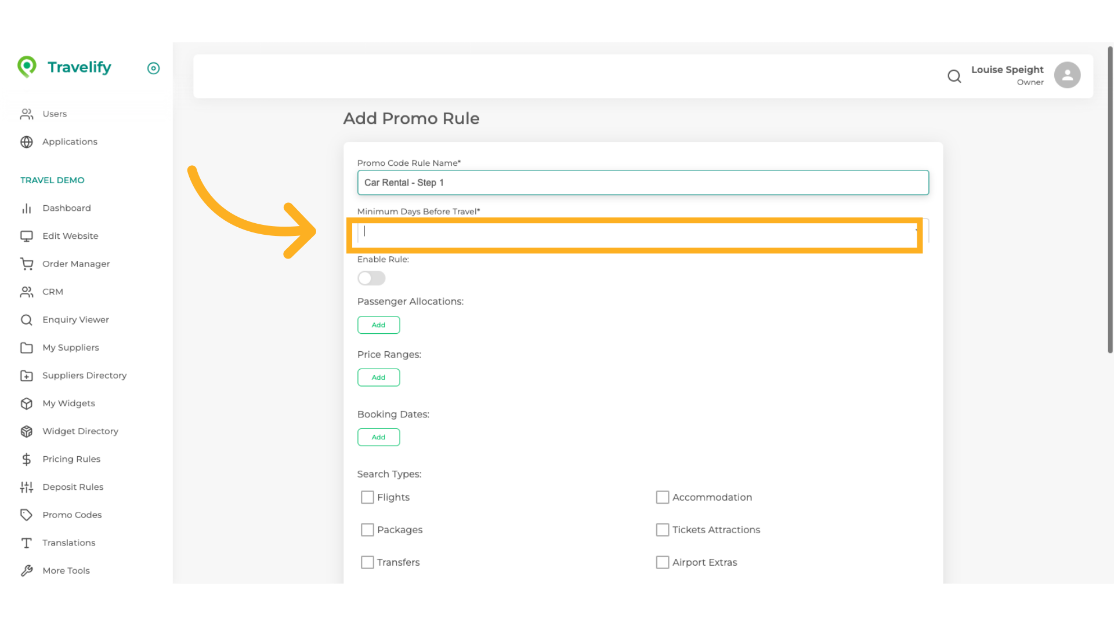
Task: Open the Deposit Rules sidebar item
Action: tap(73, 487)
